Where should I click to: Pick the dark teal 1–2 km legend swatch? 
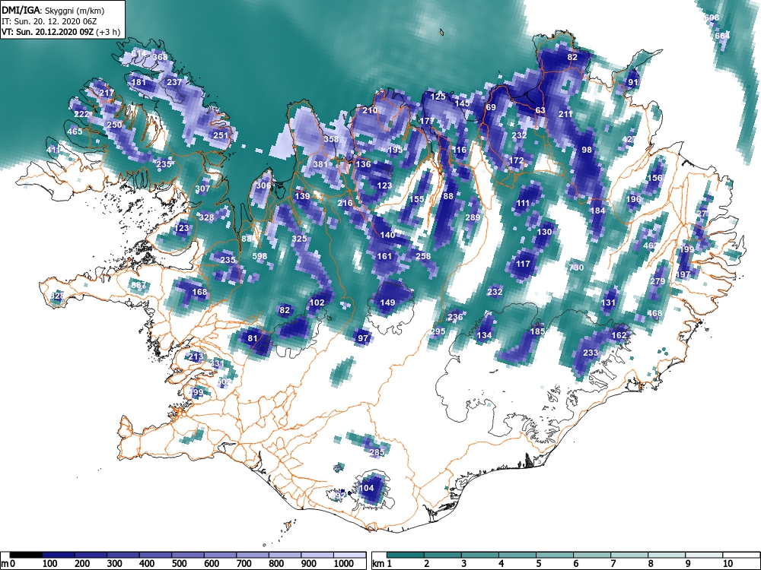click(x=406, y=556)
